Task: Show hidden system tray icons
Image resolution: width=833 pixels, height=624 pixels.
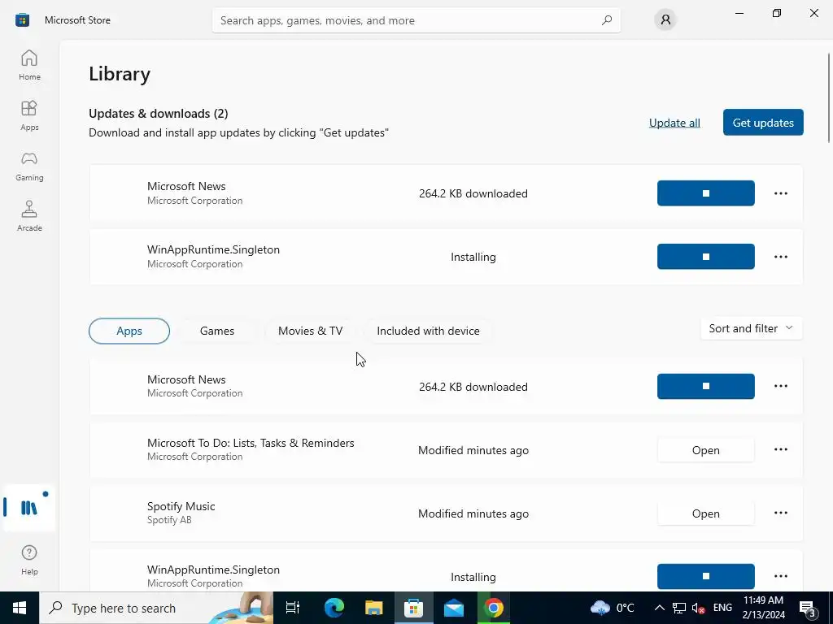Action: pyautogui.click(x=659, y=608)
